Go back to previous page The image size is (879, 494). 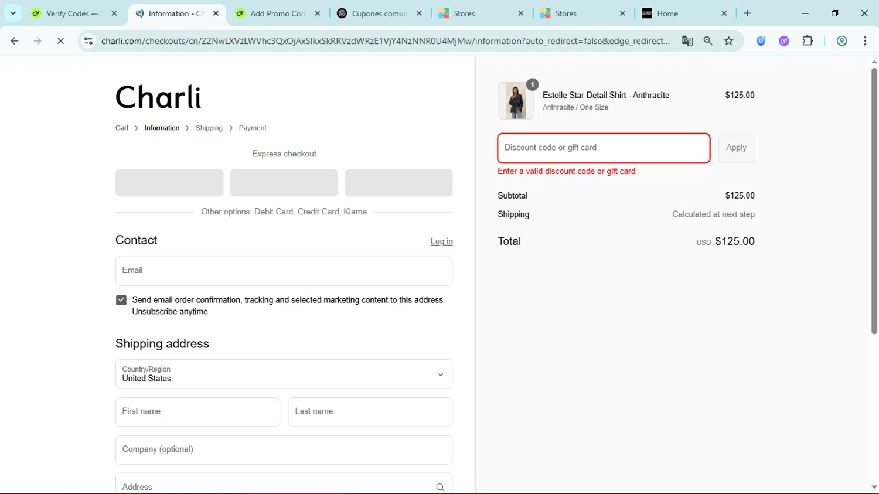click(15, 40)
